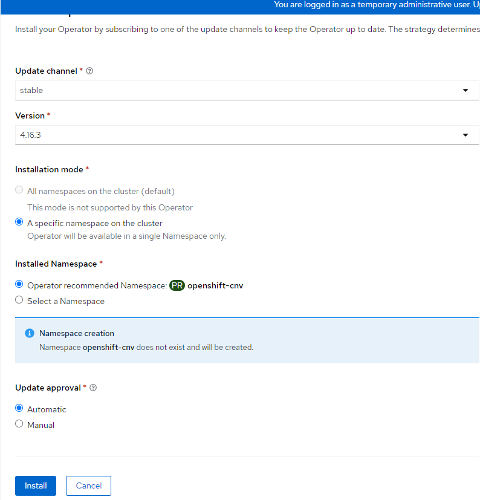Choose Operator recommended Namespace radio button
Screen dimensions: 480x500
[x=19, y=284]
